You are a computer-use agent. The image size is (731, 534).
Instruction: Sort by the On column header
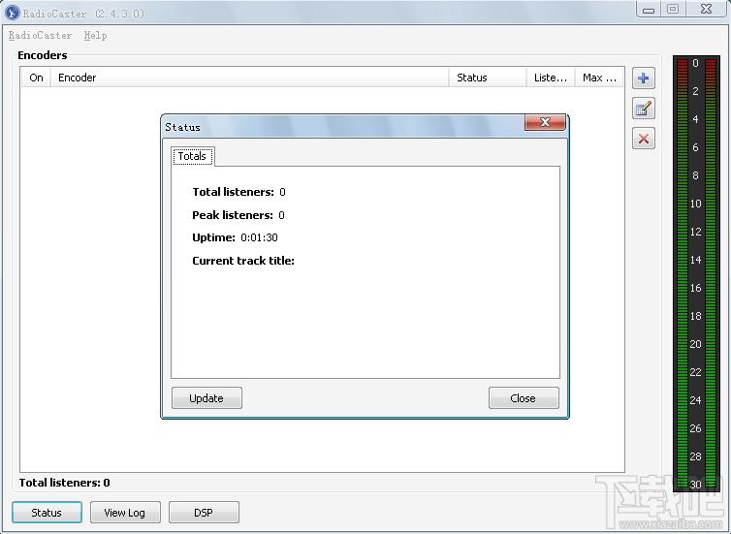click(x=36, y=78)
